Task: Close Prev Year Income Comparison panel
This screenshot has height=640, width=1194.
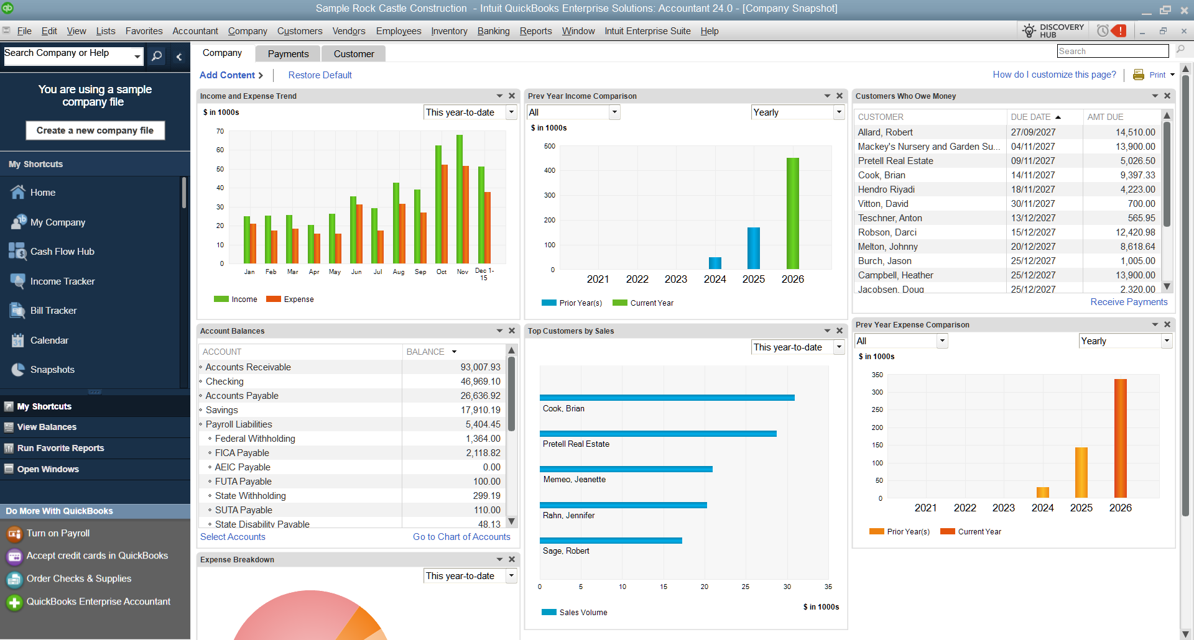Action: 840,96
